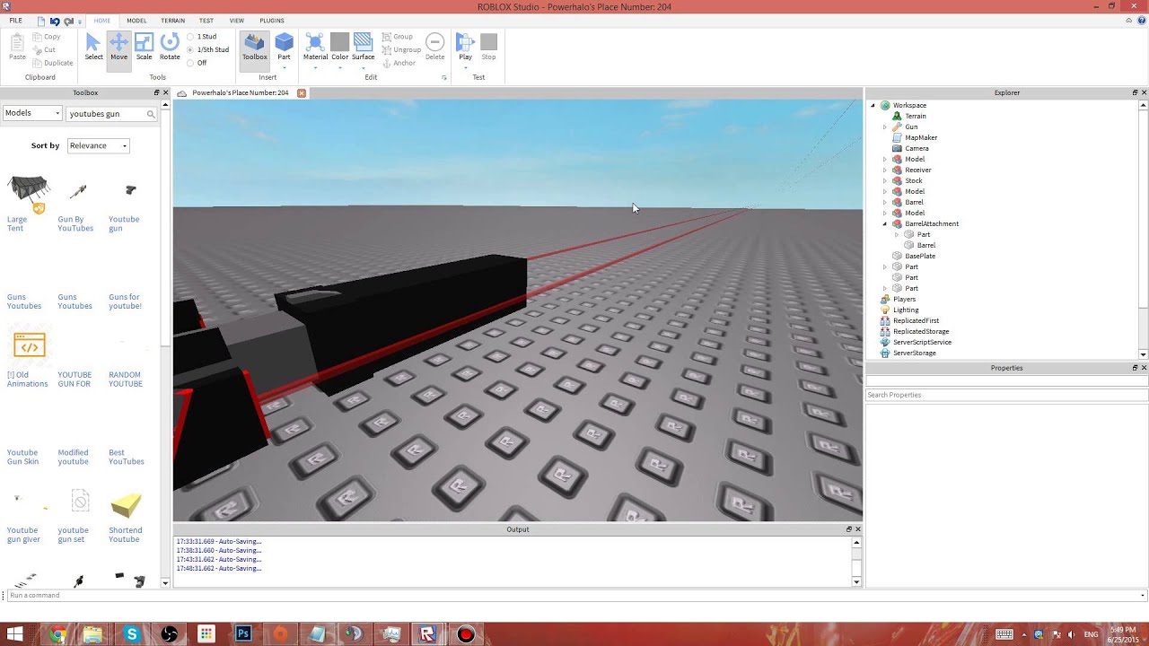Switch to the MODEL ribbon tab
The height and width of the screenshot is (646, 1149).
click(x=136, y=21)
